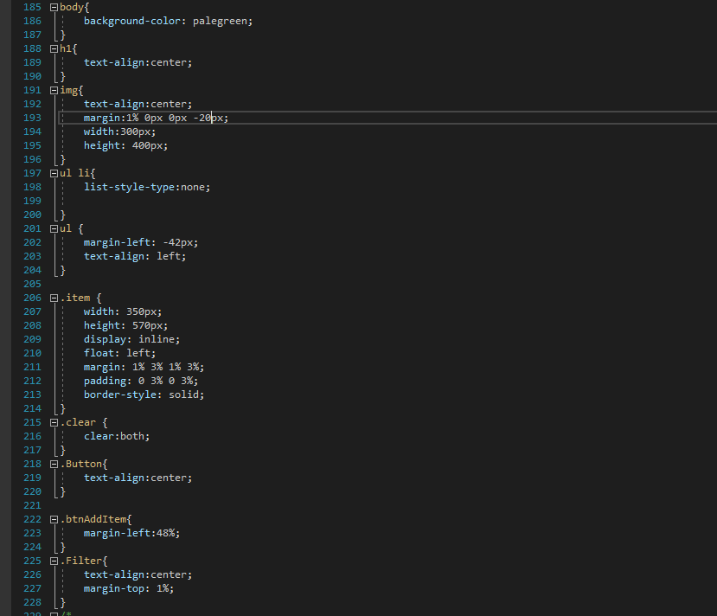Click 'text-align:center' on line 219
Screen dimensions: 717x616
click(135, 478)
